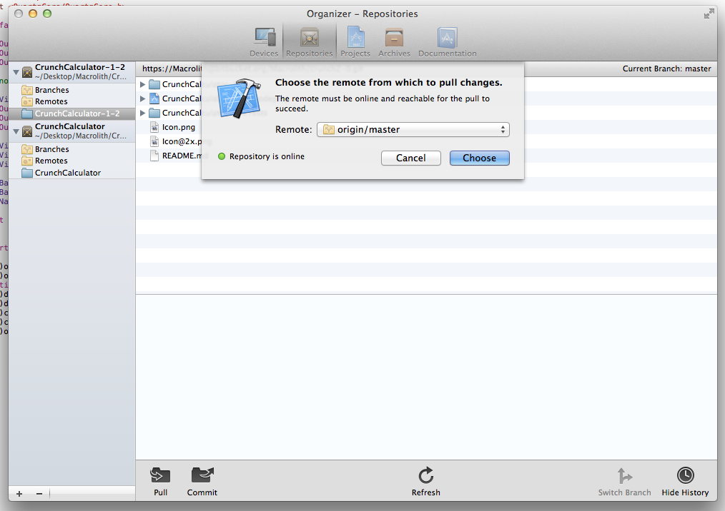Click the Choose button
The image size is (725, 511).
tap(480, 158)
